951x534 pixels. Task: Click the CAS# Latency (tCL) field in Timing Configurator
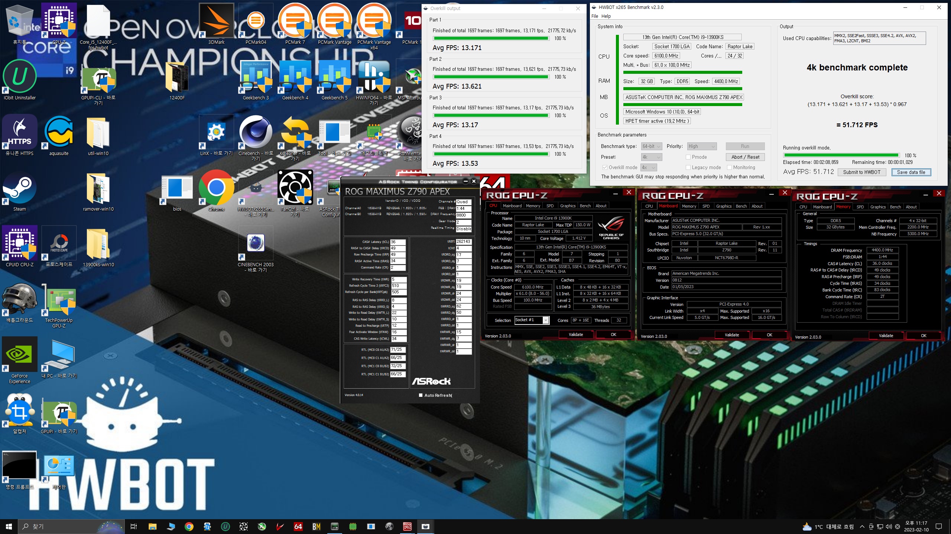398,242
